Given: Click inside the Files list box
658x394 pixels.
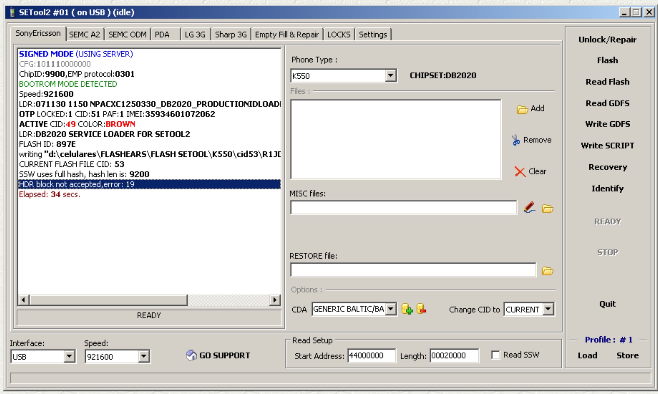Looking at the screenshot, I should (395, 139).
